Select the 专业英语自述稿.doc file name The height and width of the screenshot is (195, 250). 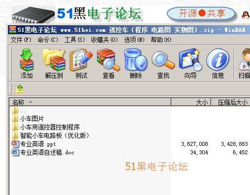coord(47,152)
